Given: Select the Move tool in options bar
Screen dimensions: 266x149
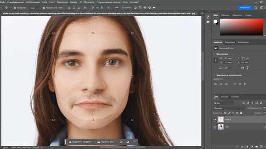Looking at the screenshot, I should 6,7.
